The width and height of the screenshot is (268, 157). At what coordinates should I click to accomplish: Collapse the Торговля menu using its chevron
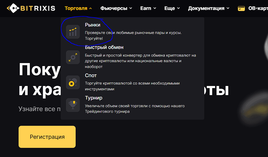click(91, 9)
